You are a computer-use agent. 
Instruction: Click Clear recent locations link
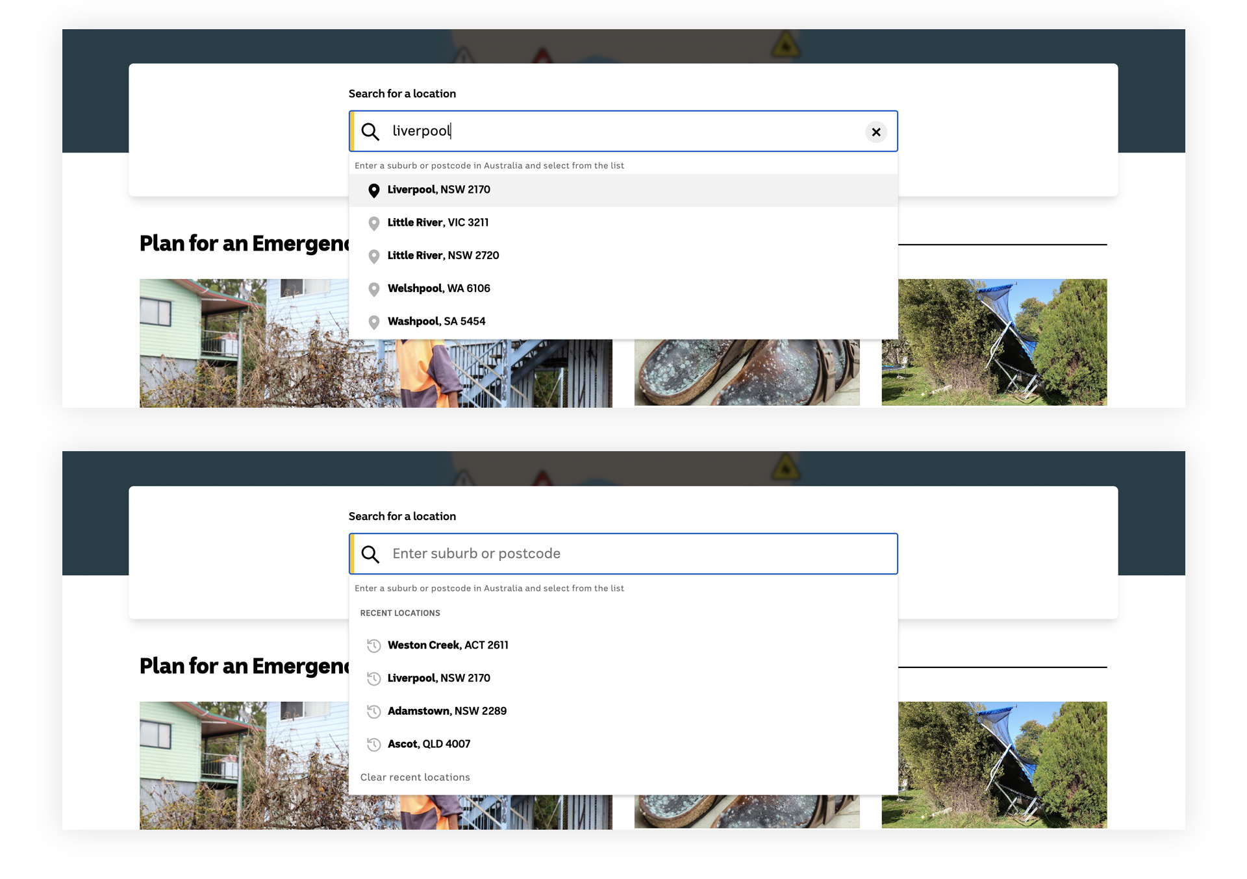pyautogui.click(x=415, y=777)
